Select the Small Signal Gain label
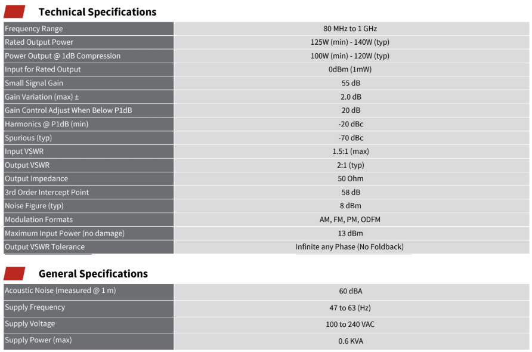The image size is (532, 352). click(x=34, y=83)
